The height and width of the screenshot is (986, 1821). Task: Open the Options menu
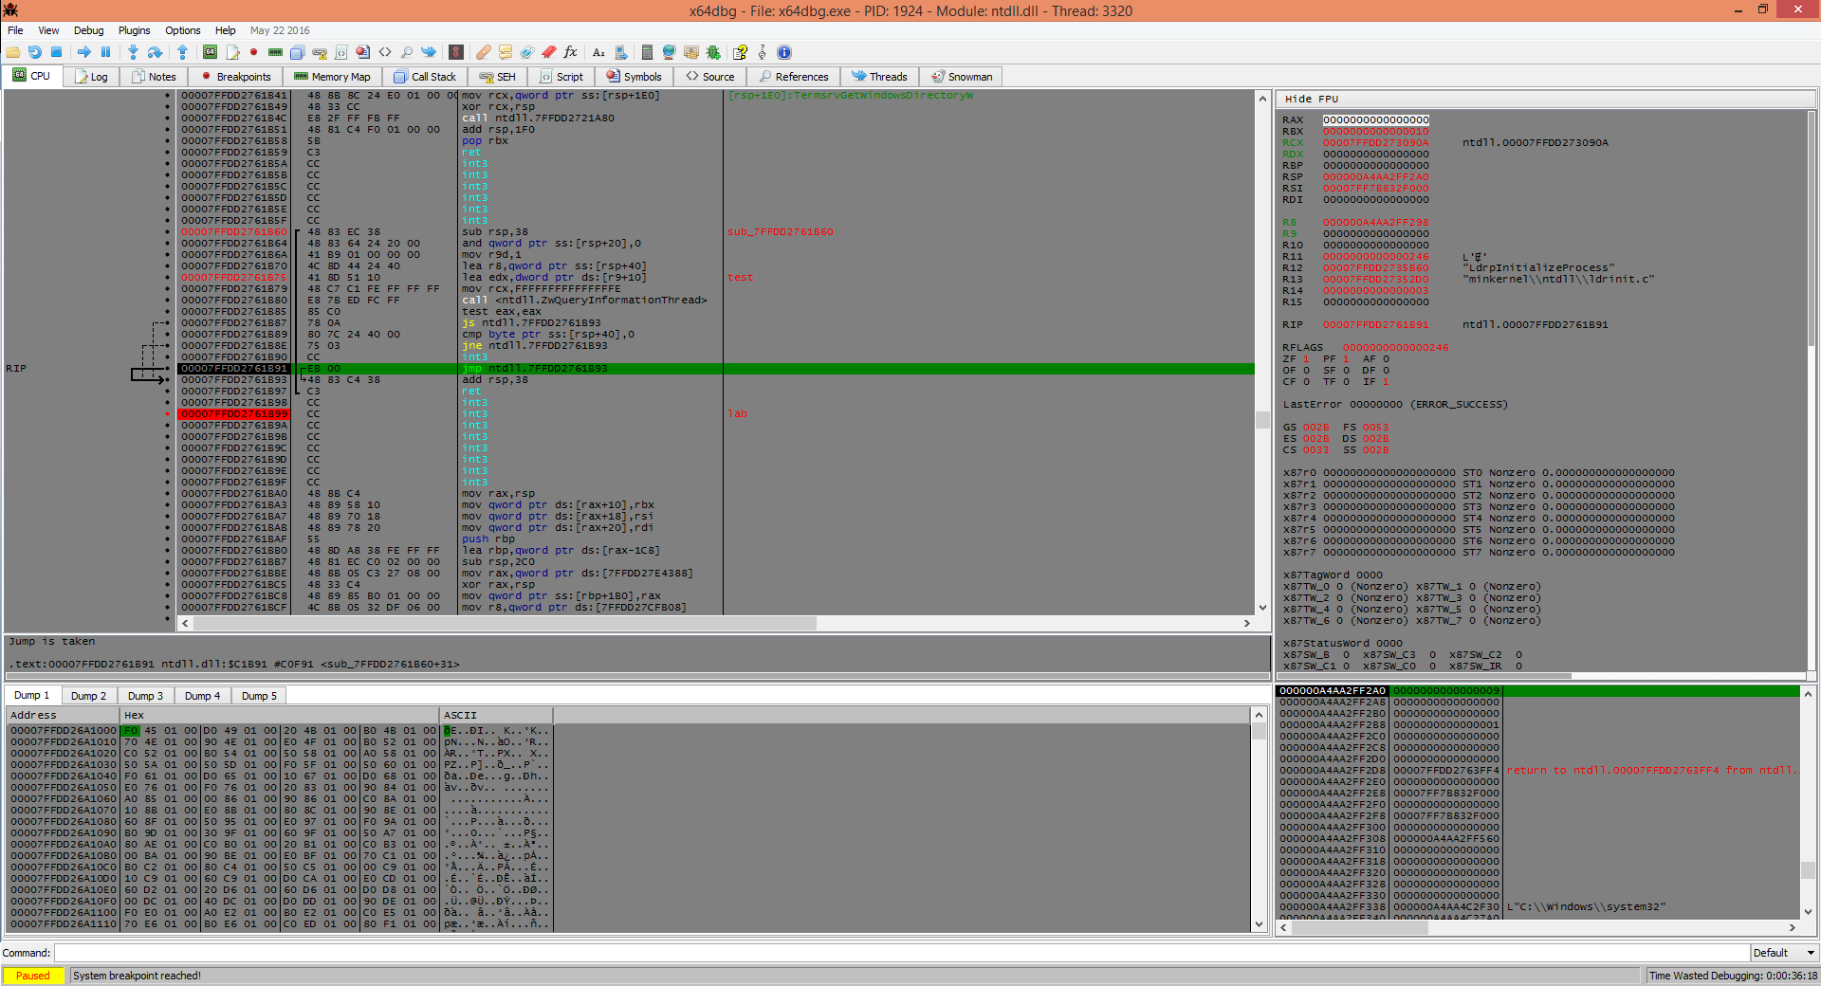pos(183,30)
